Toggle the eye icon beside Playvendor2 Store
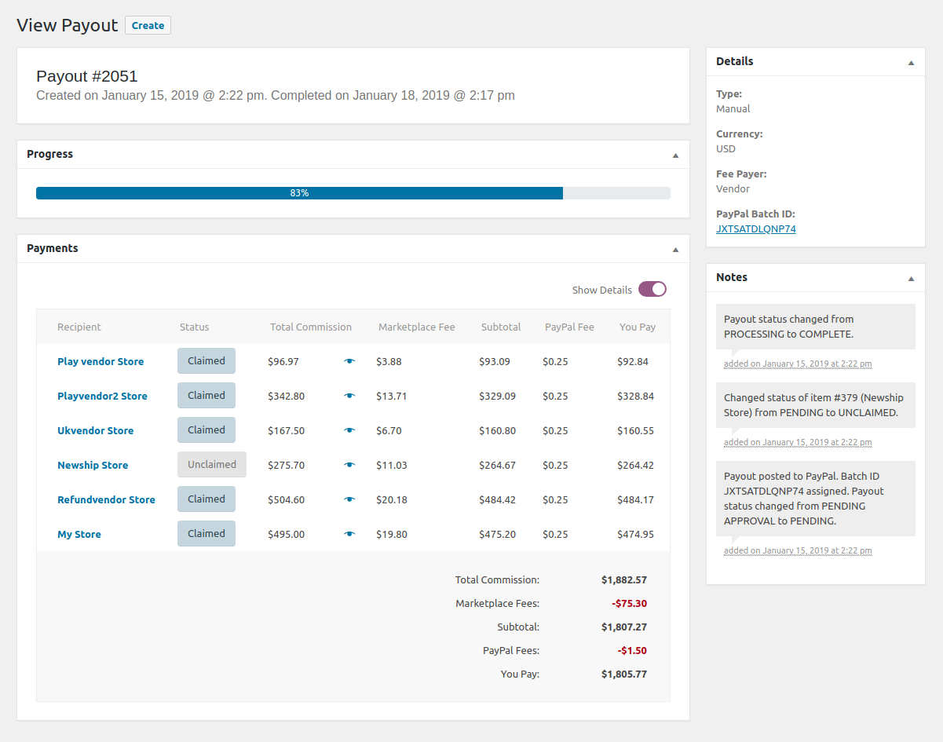The height and width of the screenshot is (742, 943). coord(349,396)
